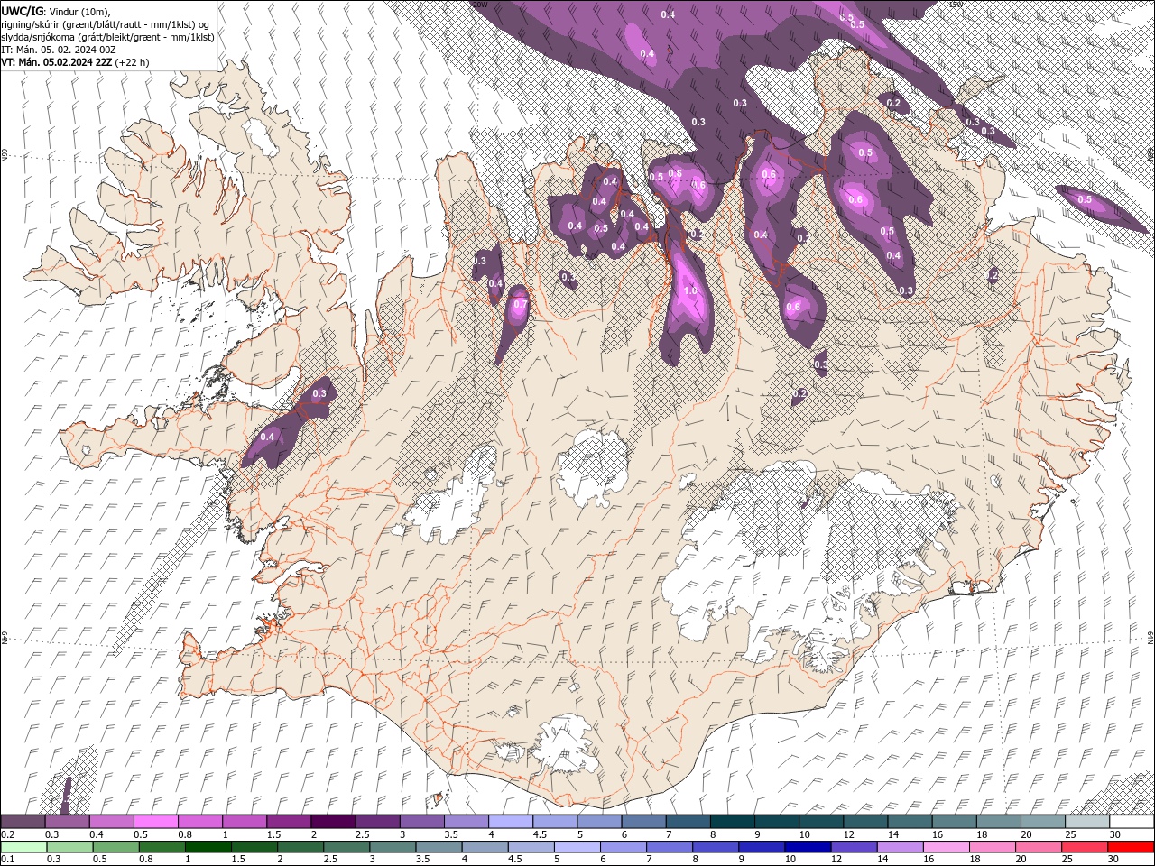Click the top legend swatch labeled 2.5
Screen dimensions: 1155x866
tap(377, 822)
